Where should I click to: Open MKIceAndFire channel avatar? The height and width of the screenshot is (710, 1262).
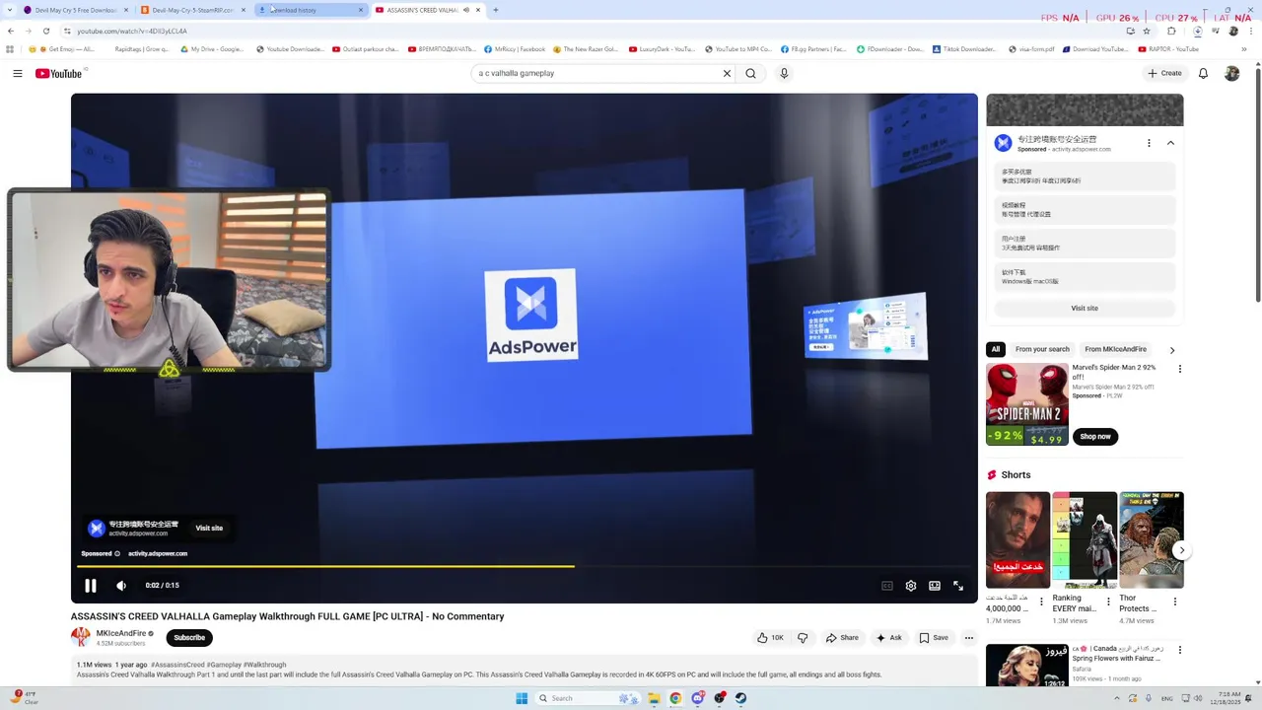80,638
